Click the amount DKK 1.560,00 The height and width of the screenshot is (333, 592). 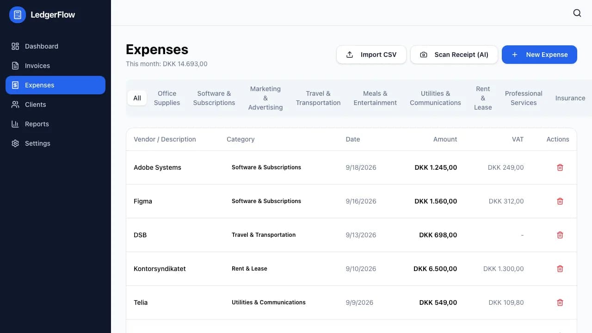click(x=436, y=201)
